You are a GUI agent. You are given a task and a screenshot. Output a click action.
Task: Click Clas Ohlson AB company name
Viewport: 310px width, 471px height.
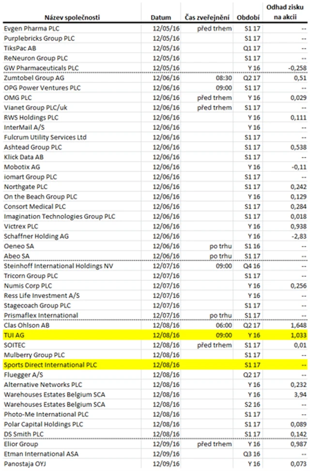[28, 325]
